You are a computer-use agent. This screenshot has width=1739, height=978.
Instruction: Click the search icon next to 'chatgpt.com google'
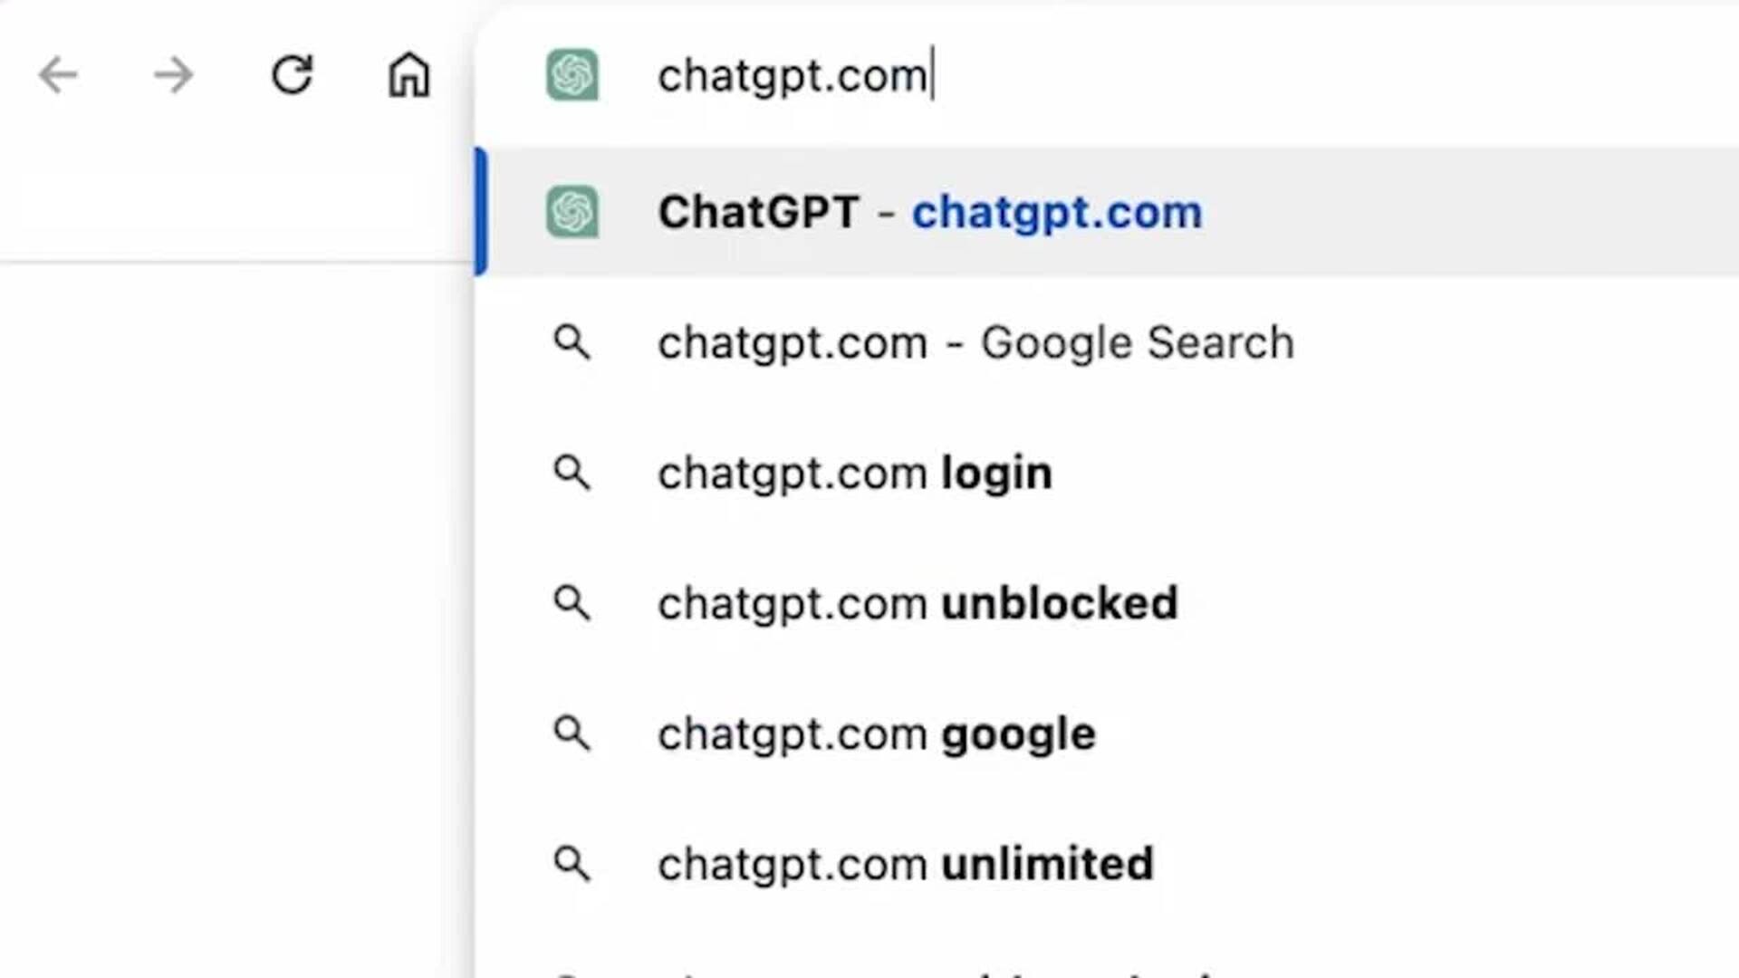[572, 733]
